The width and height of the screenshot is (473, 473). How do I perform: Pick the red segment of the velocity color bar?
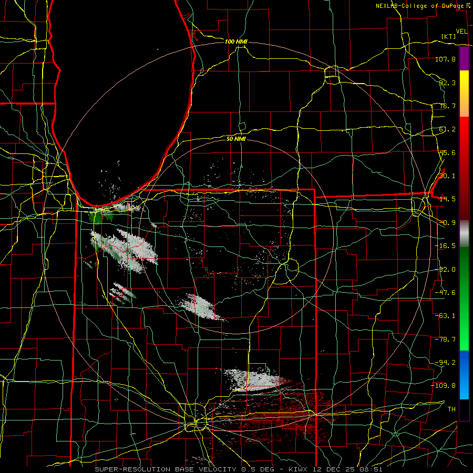464,168
